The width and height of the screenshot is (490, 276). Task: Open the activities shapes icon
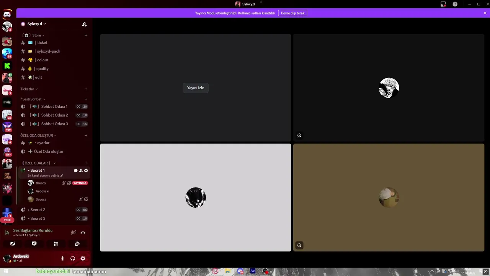pos(56,244)
